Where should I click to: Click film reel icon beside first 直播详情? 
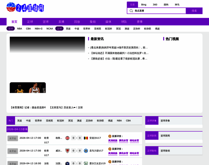tap(110, 136)
